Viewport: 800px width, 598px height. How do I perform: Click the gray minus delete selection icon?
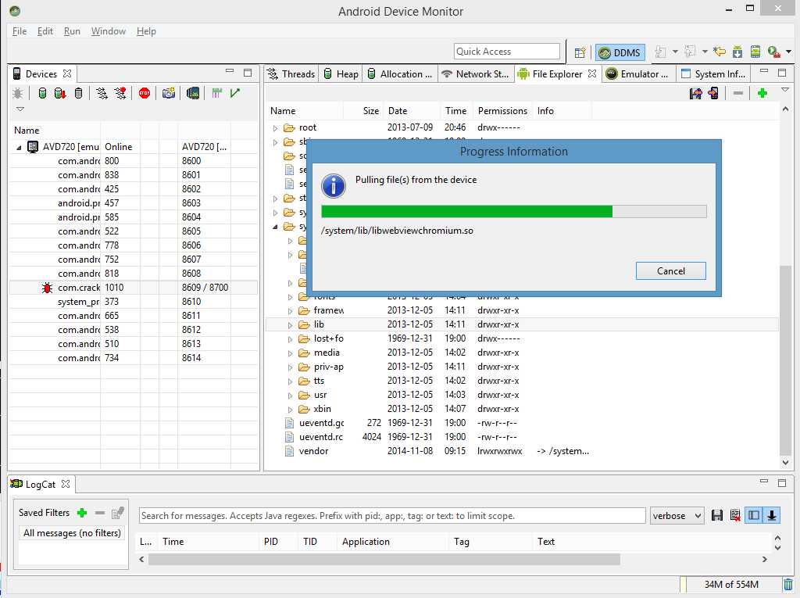(737, 94)
